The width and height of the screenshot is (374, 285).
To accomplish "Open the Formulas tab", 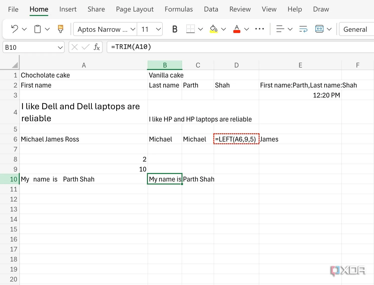I will (x=179, y=9).
